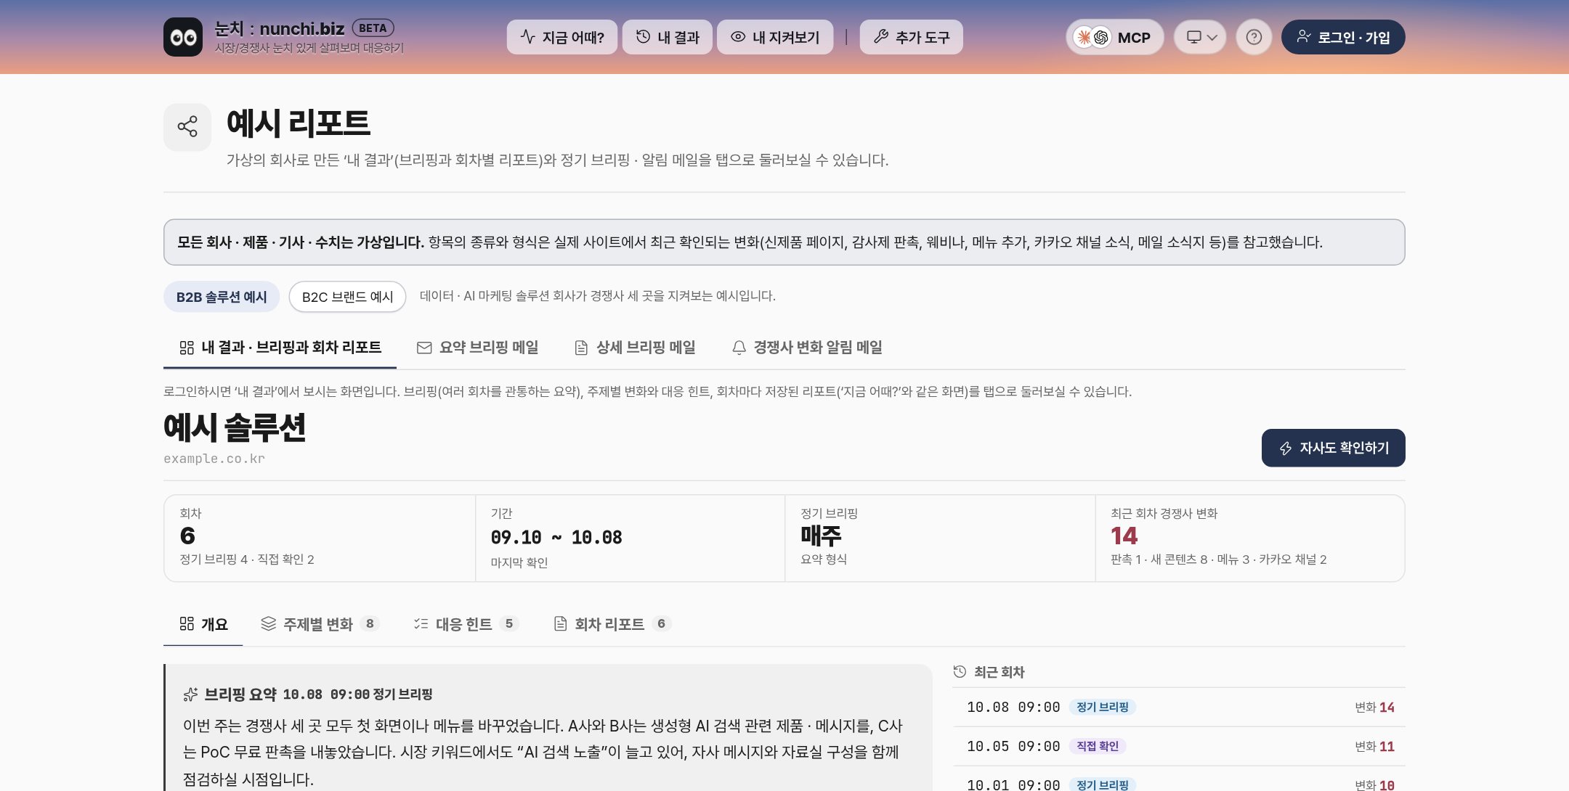
Task: Click the history icon beside 최근 회차
Action: click(960, 672)
